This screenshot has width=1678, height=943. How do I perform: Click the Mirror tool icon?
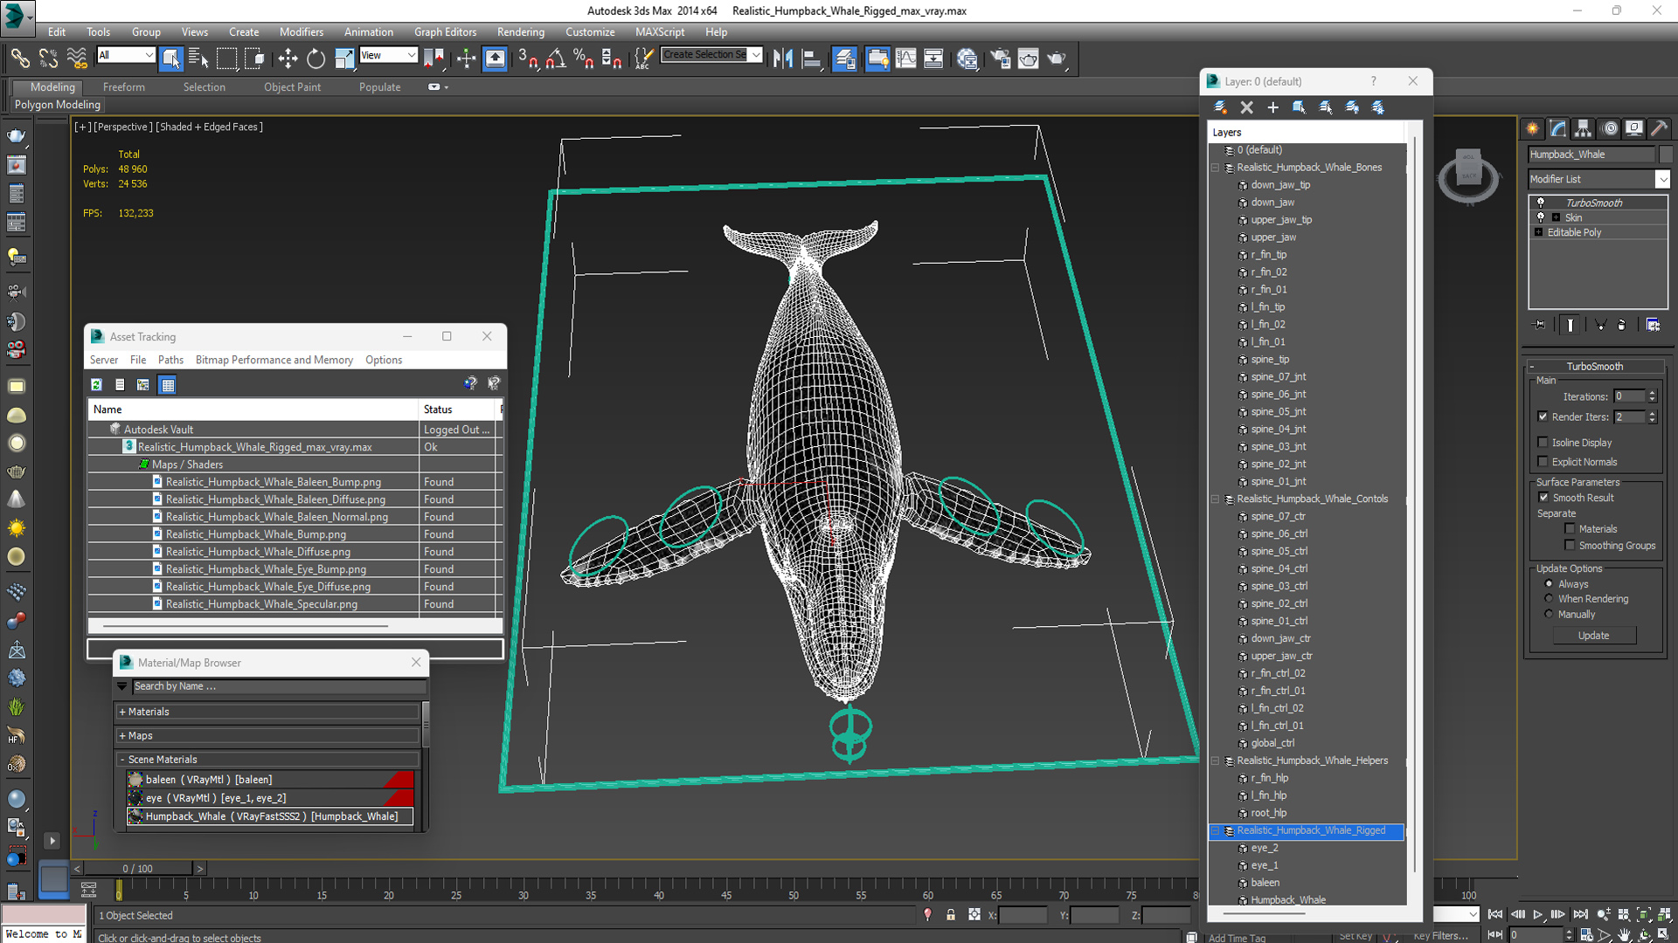783,59
